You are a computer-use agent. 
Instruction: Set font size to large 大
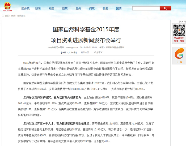pyautogui.click(x=69, y=53)
